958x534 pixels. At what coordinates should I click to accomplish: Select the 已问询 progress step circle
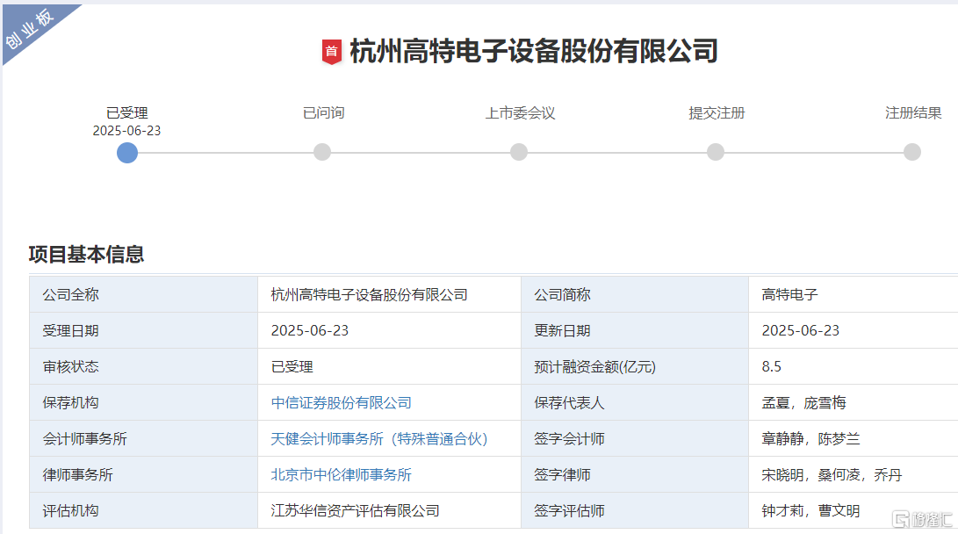click(322, 152)
